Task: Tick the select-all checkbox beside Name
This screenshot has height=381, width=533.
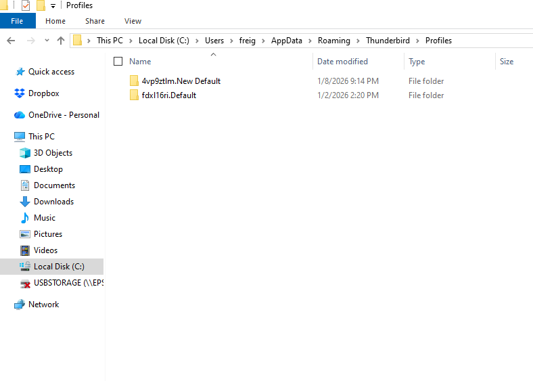Action: [x=118, y=62]
